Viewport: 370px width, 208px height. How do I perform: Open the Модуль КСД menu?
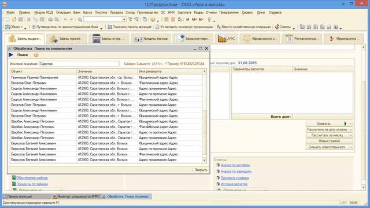coord(43,13)
